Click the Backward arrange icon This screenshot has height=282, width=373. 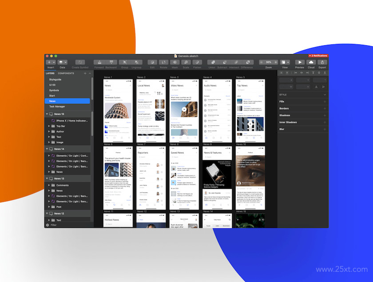click(111, 62)
